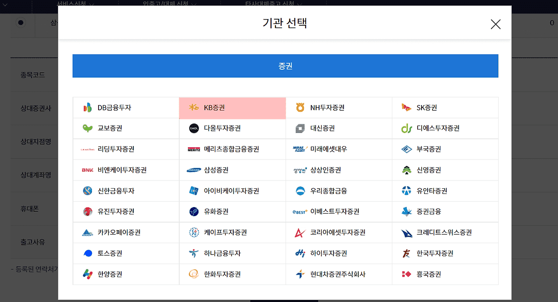Click the SK증권 logo icon

(406, 108)
